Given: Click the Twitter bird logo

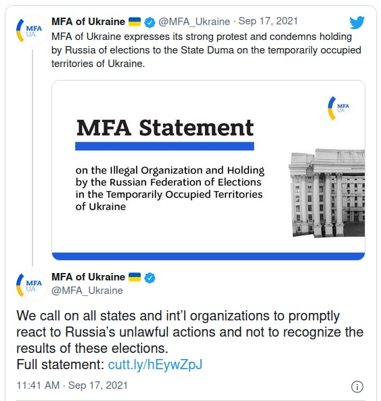Looking at the screenshot, I should pyautogui.click(x=357, y=22).
